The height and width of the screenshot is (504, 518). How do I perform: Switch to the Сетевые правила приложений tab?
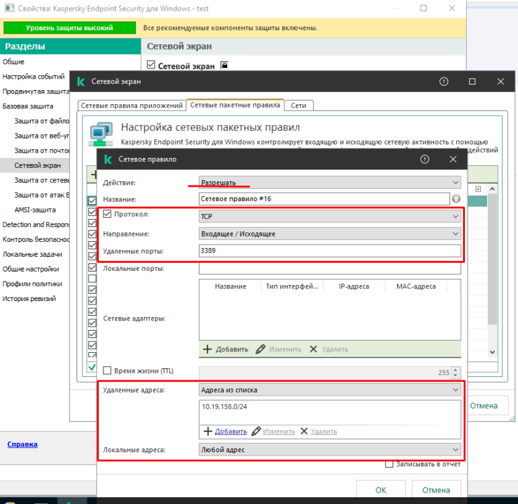(x=132, y=106)
